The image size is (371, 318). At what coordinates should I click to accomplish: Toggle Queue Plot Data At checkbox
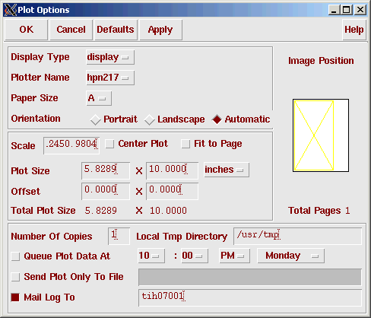tap(15, 256)
